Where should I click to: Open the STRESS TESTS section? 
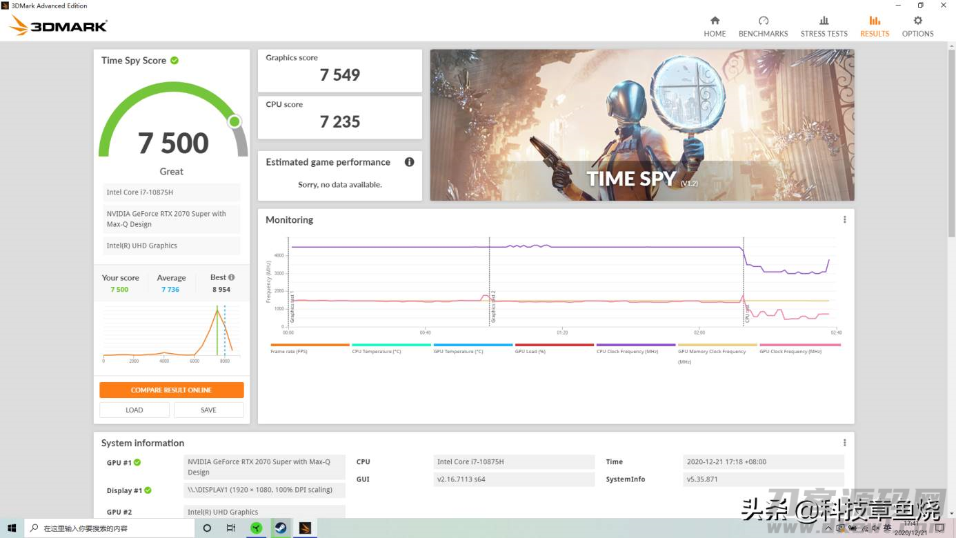click(x=824, y=26)
